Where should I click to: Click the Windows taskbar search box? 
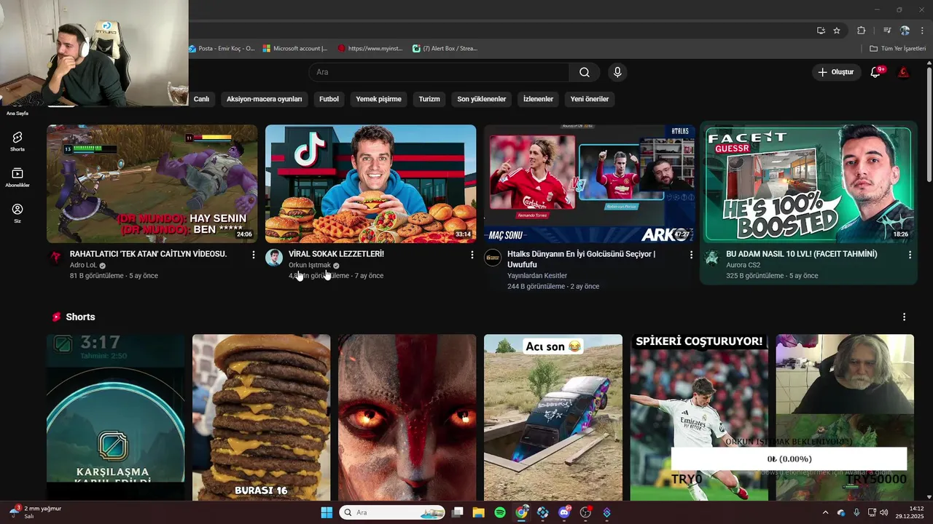point(393,512)
